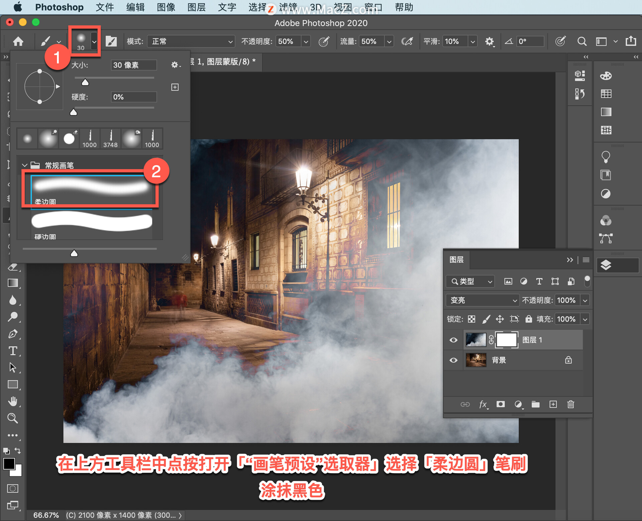The height and width of the screenshot is (521, 642).
Task: Swap foreground and background colors
Action: pos(18,451)
